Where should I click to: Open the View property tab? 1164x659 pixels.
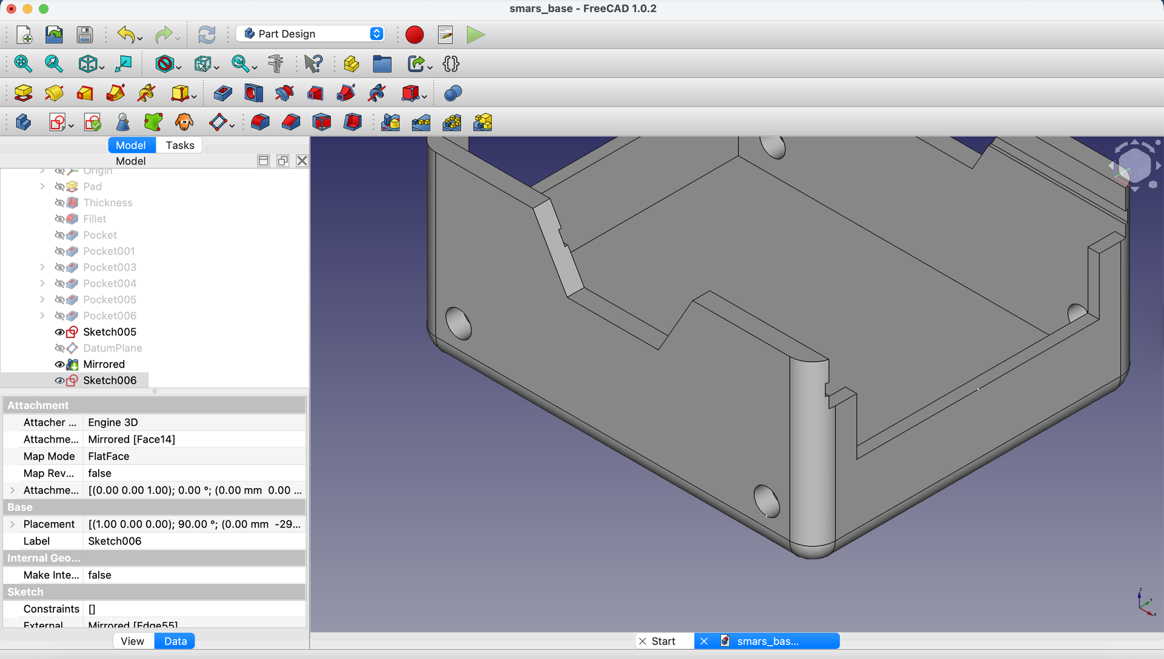pos(132,641)
